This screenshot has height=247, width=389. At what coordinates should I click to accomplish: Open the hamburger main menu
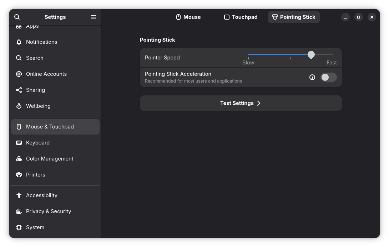(93, 17)
